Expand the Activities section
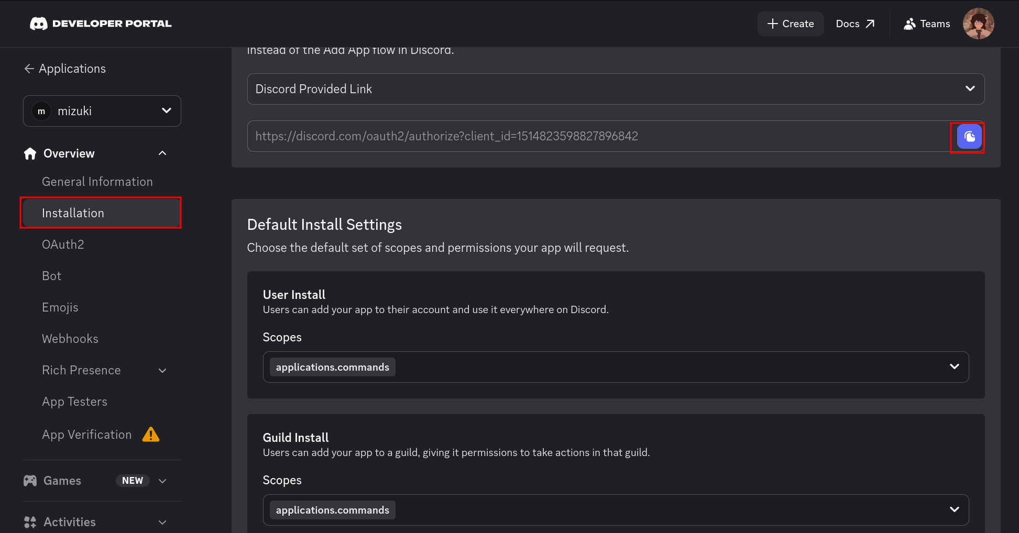Image resolution: width=1019 pixels, height=533 pixels. click(x=162, y=522)
